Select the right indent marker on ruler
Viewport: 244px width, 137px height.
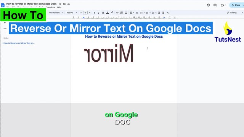click(x=164, y=18)
